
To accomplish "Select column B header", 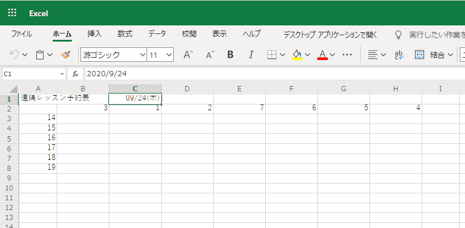I will pyautogui.click(x=83, y=89).
